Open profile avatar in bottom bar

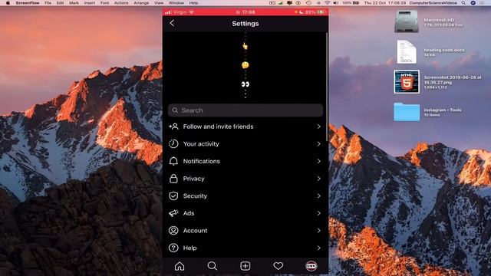(x=311, y=266)
